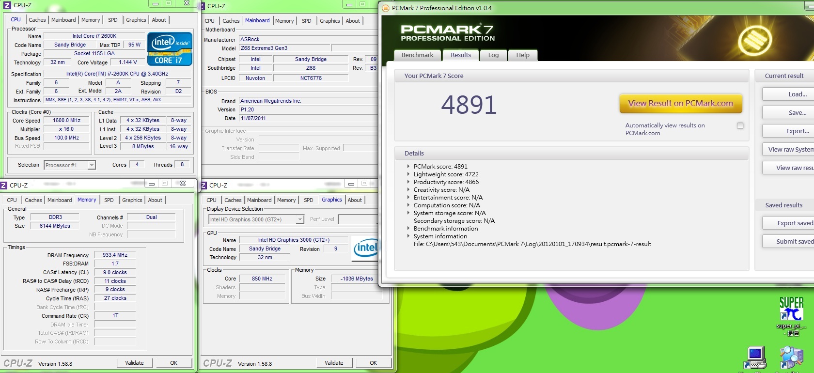Click the CPU-Z icon in CPU window title
Screen dimensions: 814x373
[7, 5]
